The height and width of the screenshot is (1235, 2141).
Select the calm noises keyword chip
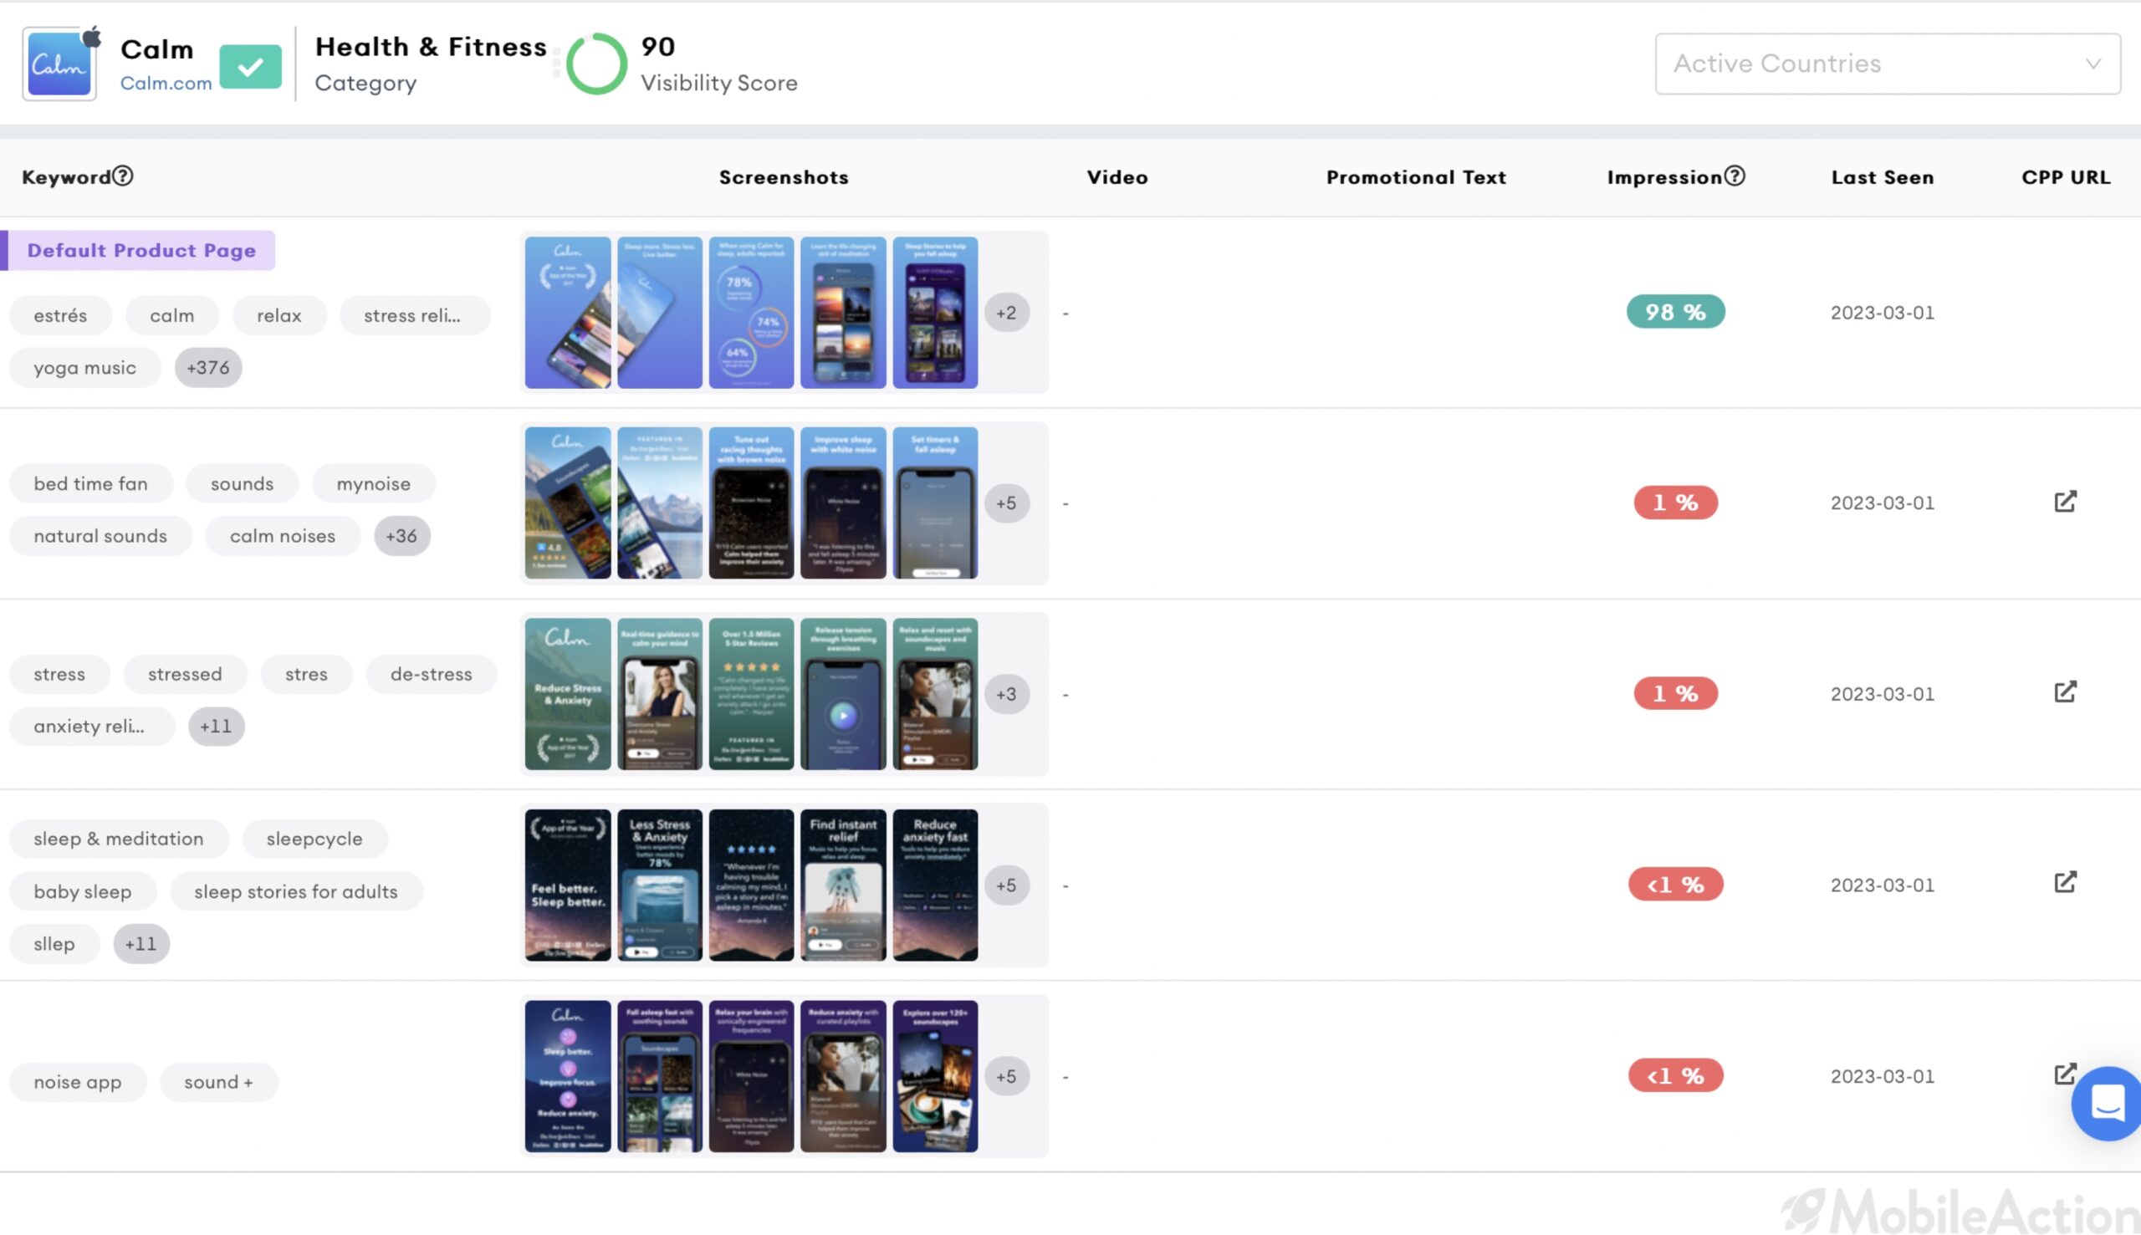[x=283, y=536]
